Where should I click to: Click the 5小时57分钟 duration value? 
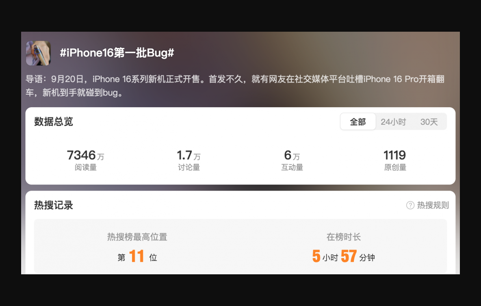[344, 256]
